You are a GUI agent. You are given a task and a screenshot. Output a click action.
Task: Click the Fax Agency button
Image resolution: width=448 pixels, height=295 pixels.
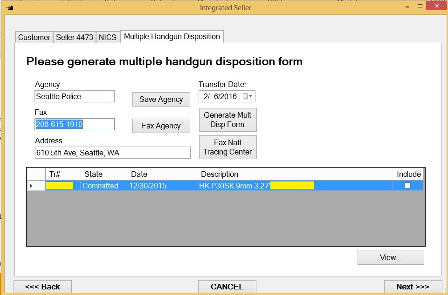(x=161, y=126)
